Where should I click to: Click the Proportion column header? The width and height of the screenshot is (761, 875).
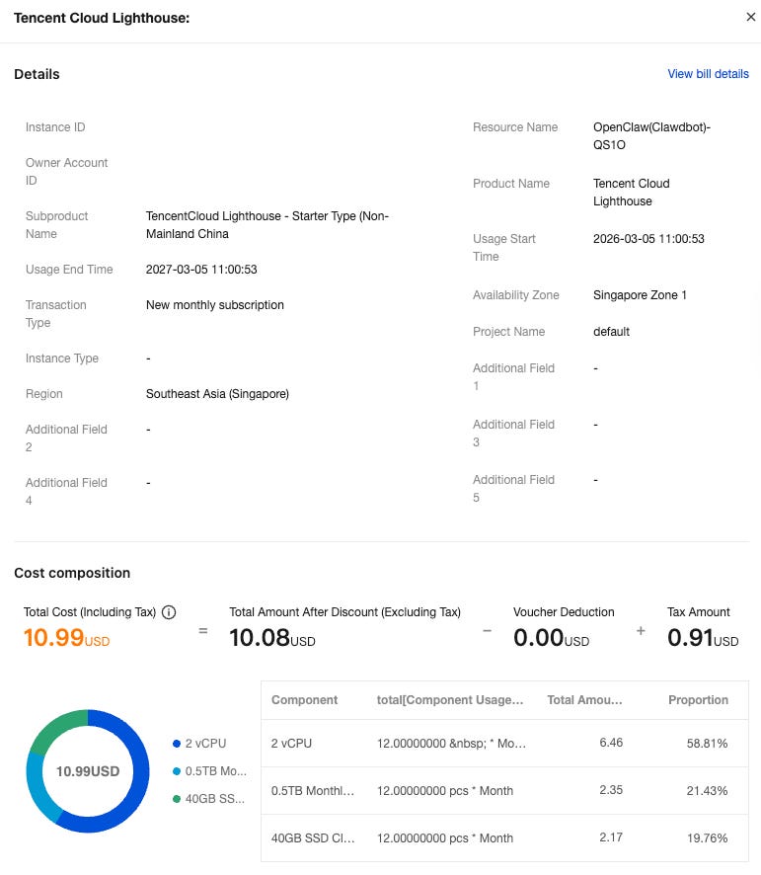(698, 700)
